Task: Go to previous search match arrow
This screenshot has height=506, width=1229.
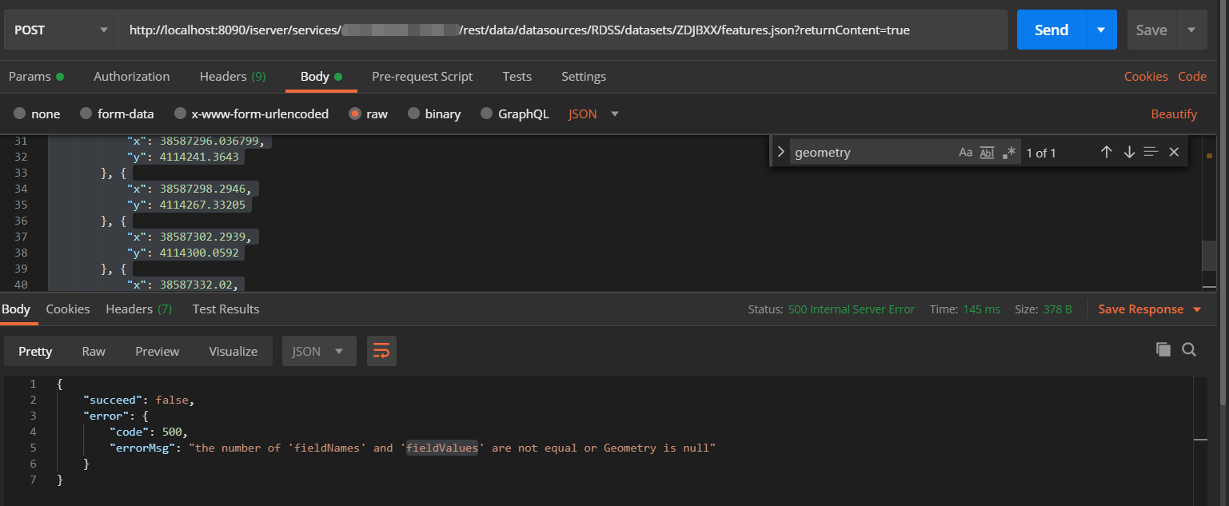Action: [x=1107, y=152]
